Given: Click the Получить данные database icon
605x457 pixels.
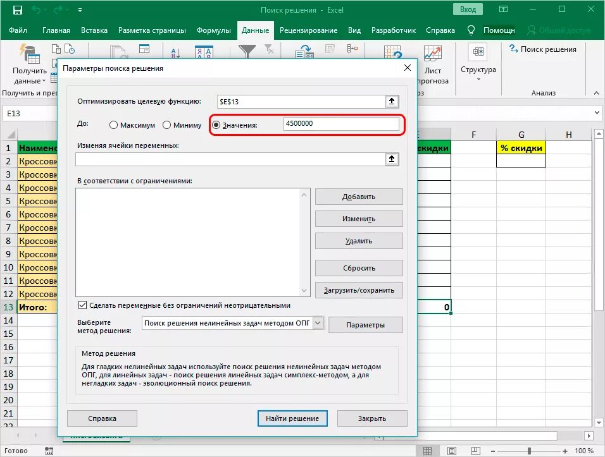Looking at the screenshot, I should (x=30, y=54).
